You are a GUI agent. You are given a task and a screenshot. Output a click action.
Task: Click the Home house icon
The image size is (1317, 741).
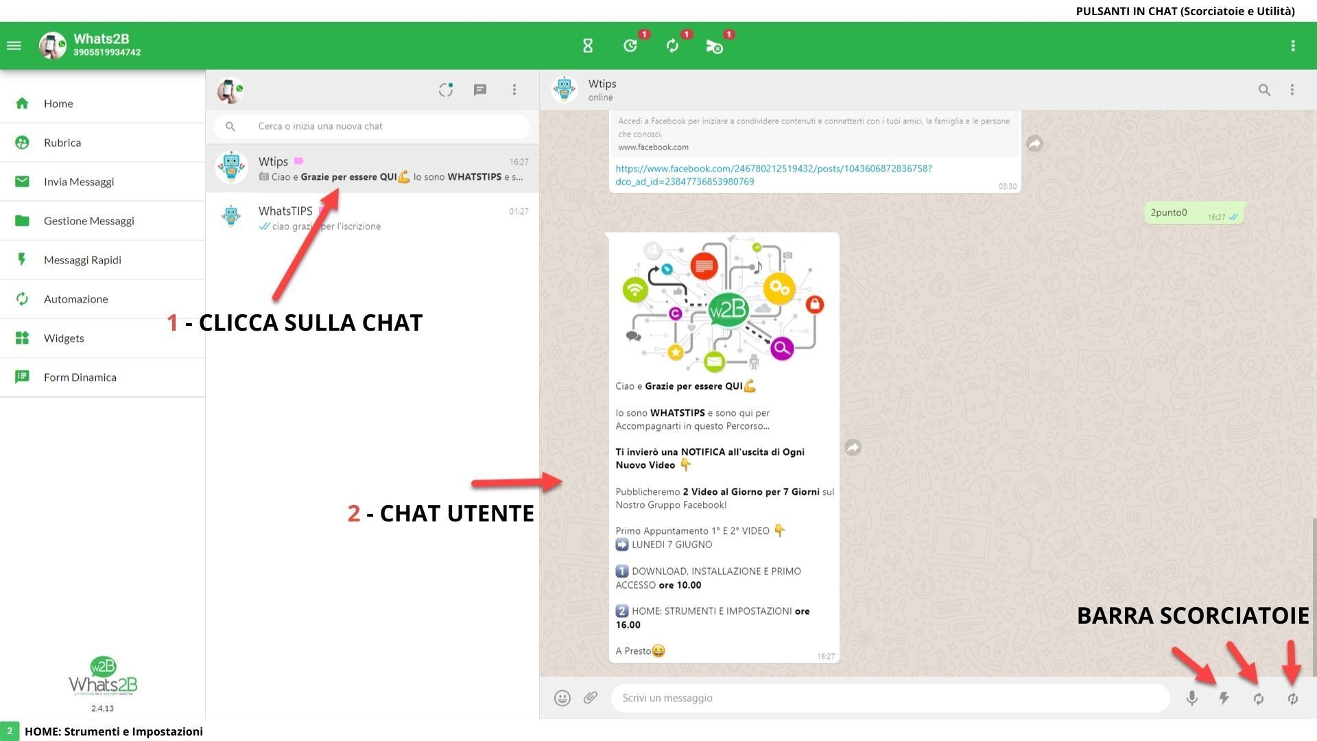(22, 104)
